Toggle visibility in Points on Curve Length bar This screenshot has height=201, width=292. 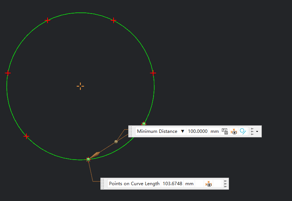pos(209,184)
